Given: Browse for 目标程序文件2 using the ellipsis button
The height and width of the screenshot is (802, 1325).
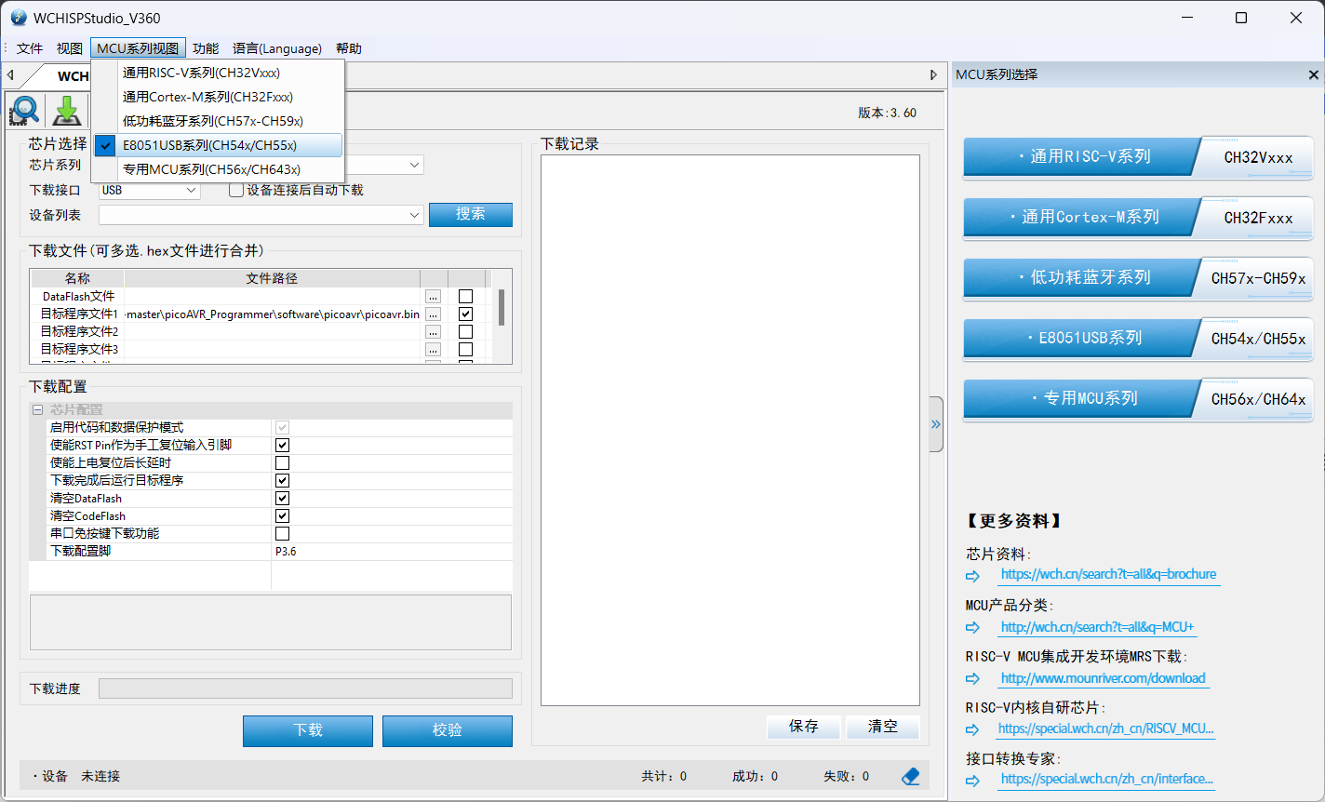Looking at the screenshot, I should pyautogui.click(x=433, y=332).
